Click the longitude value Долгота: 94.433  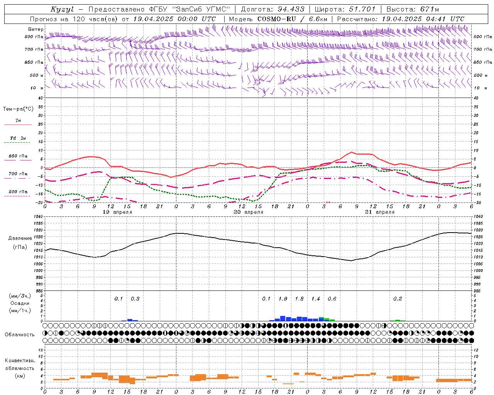[273, 9]
